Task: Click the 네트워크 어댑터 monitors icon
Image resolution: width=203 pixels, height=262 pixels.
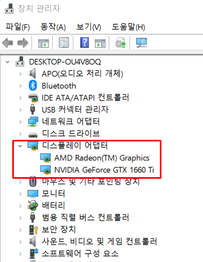Action: [33, 122]
